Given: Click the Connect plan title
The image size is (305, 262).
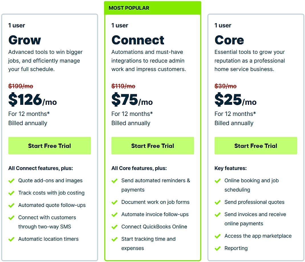Looking at the screenshot, I should point(138,40).
